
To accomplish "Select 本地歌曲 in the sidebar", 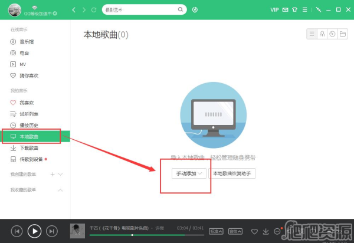I will coord(36,136).
